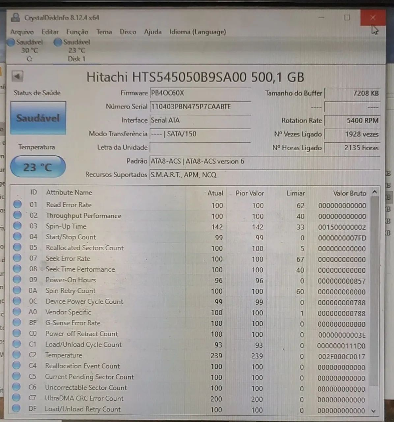Click the status icon for Uncorrectable Sector Count
The height and width of the screenshot is (422, 394).
16,387
